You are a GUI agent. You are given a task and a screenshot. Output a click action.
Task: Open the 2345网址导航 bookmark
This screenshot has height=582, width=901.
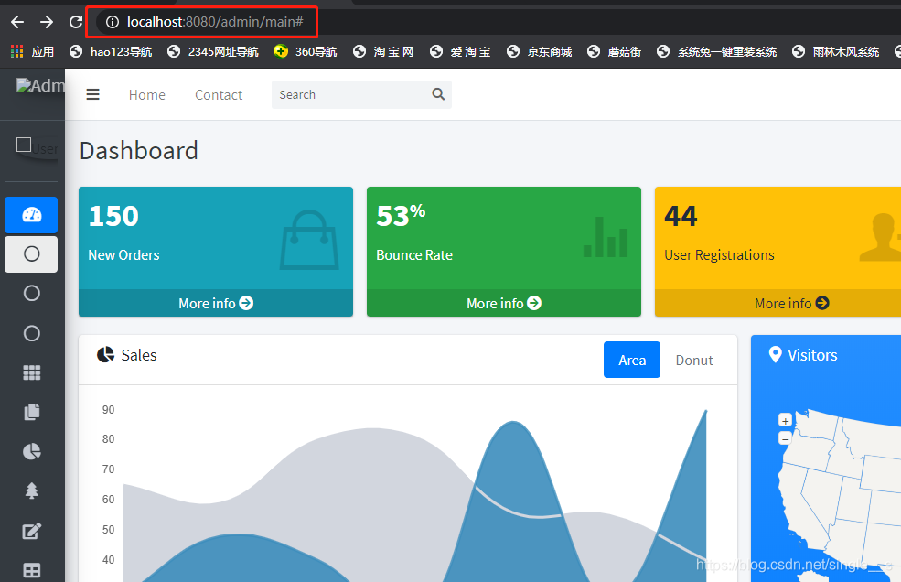pyautogui.click(x=212, y=52)
